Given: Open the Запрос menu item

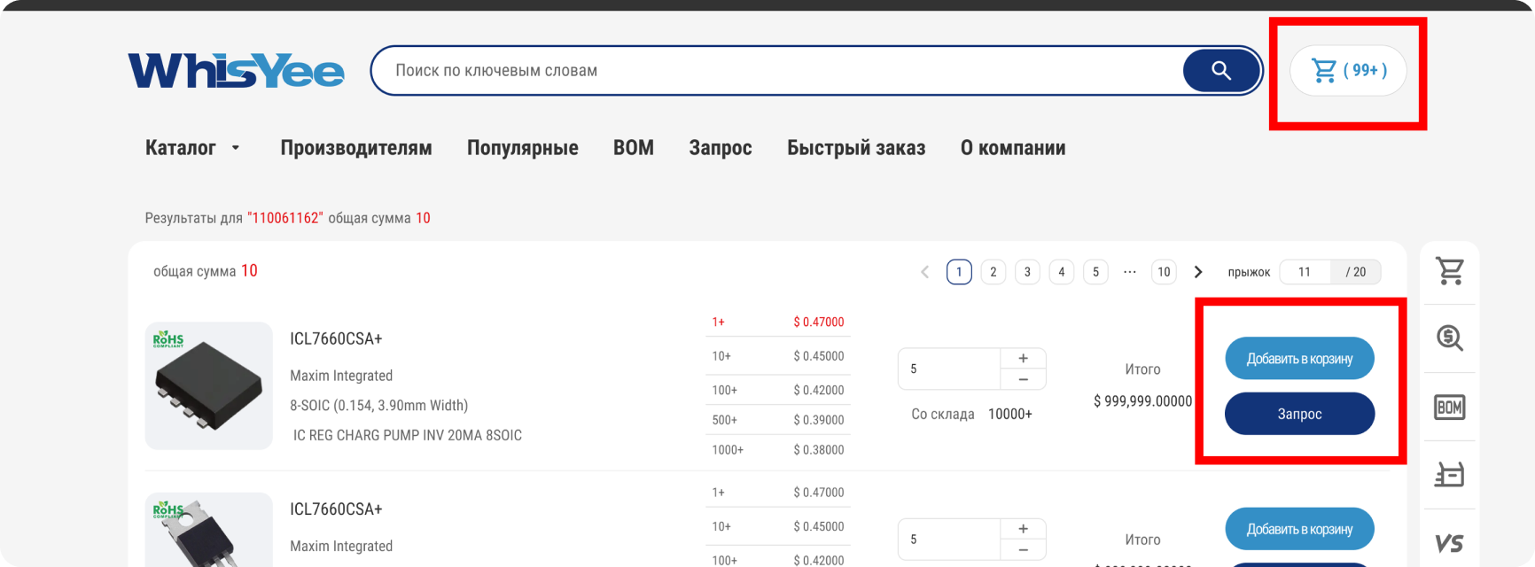Looking at the screenshot, I should click(721, 148).
